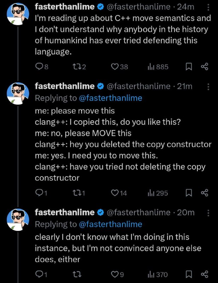Image resolution: width=218 pixels, height=283 pixels.
Task: Like the clang++ conversation tweet with 14 likes
Action: tap(119, 193)
